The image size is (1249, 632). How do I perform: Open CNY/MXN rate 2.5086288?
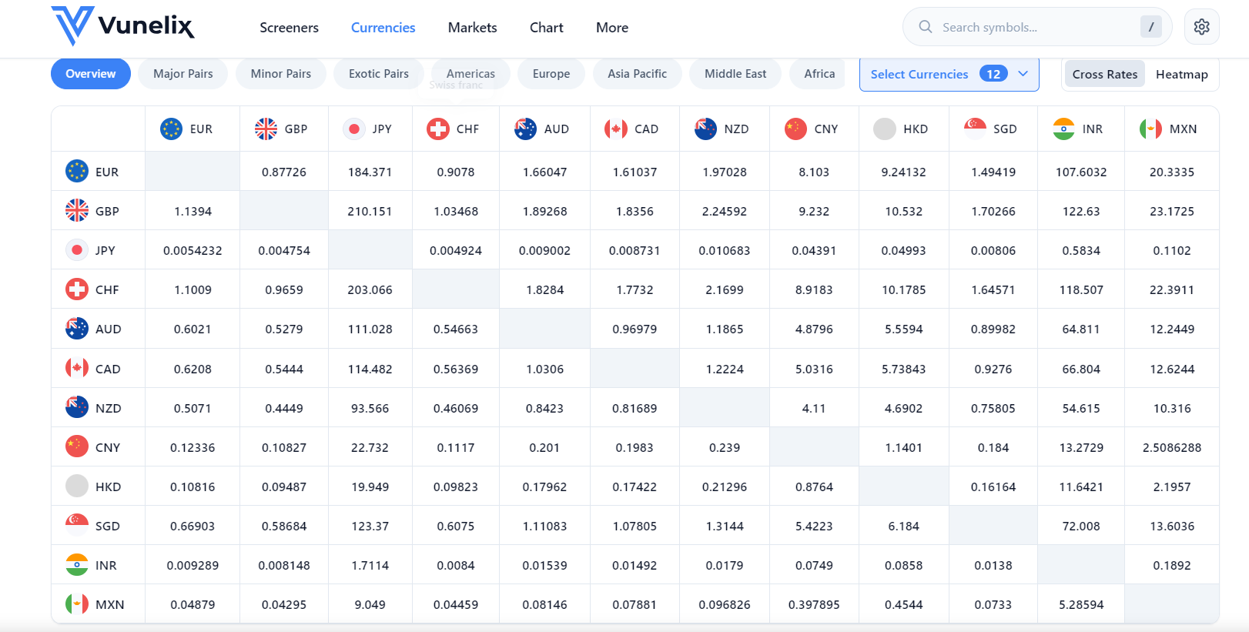pos(1172,447)
